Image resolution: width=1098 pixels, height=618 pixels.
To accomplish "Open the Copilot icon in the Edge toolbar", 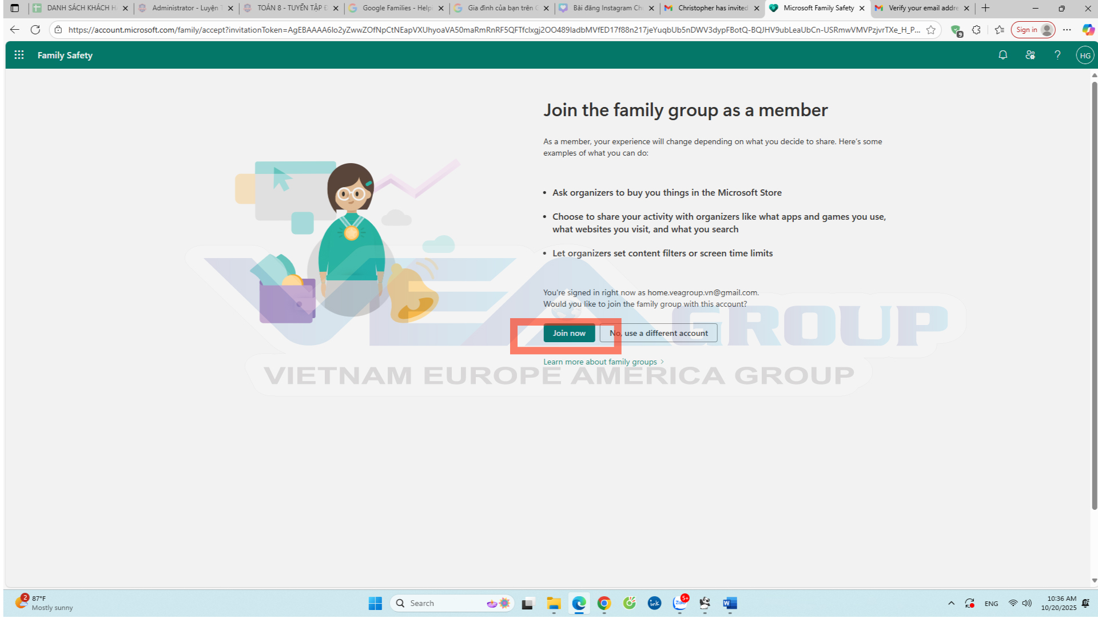I will (x=1088, y=30).
